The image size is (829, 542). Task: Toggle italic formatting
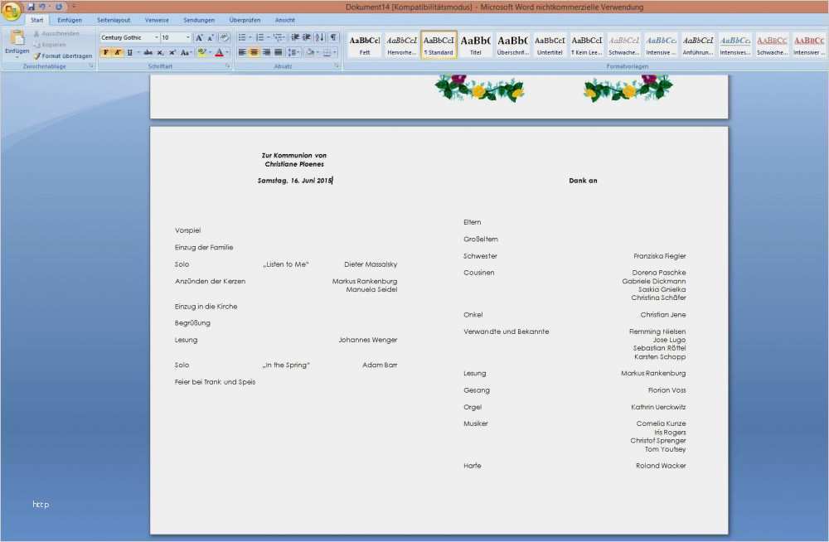pos(117,52)
